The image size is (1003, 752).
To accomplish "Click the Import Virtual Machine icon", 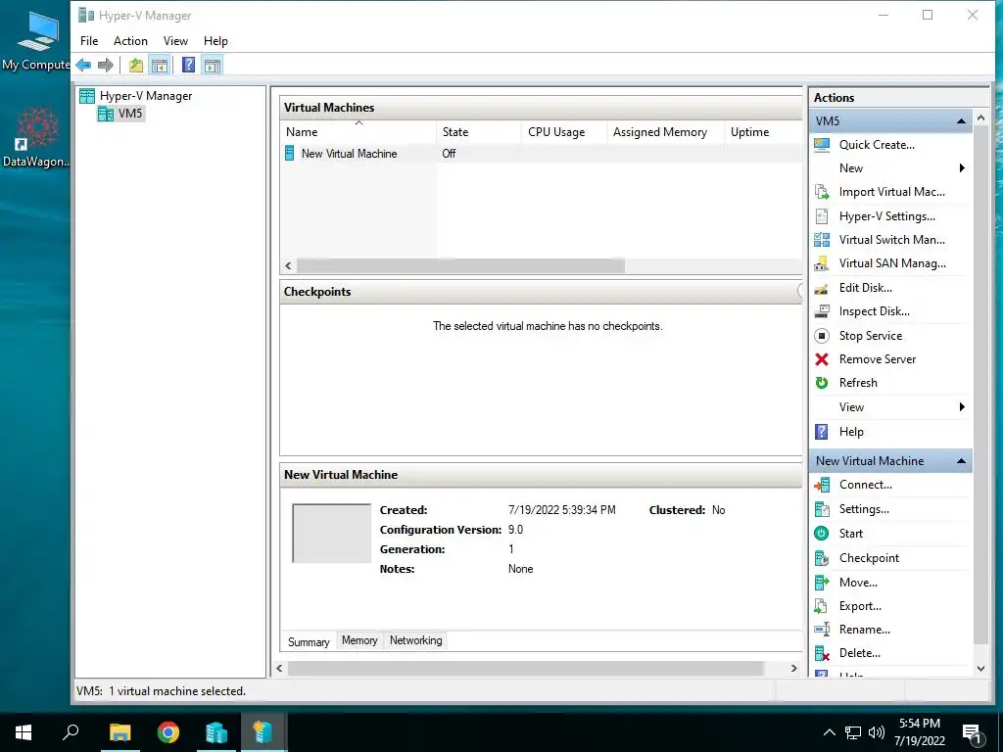I will pyautogui.click(x=822, y=192).
